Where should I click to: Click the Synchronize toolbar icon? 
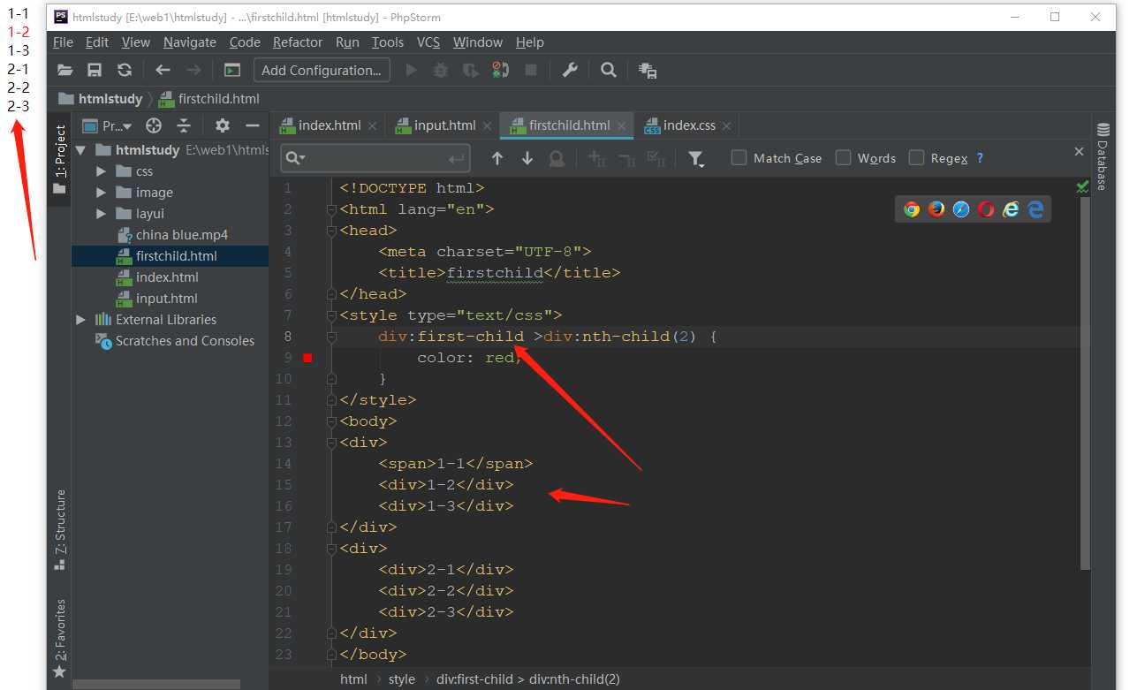click(x=125, y=70)
